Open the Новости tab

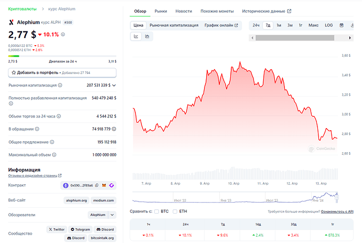click(184, 11)
